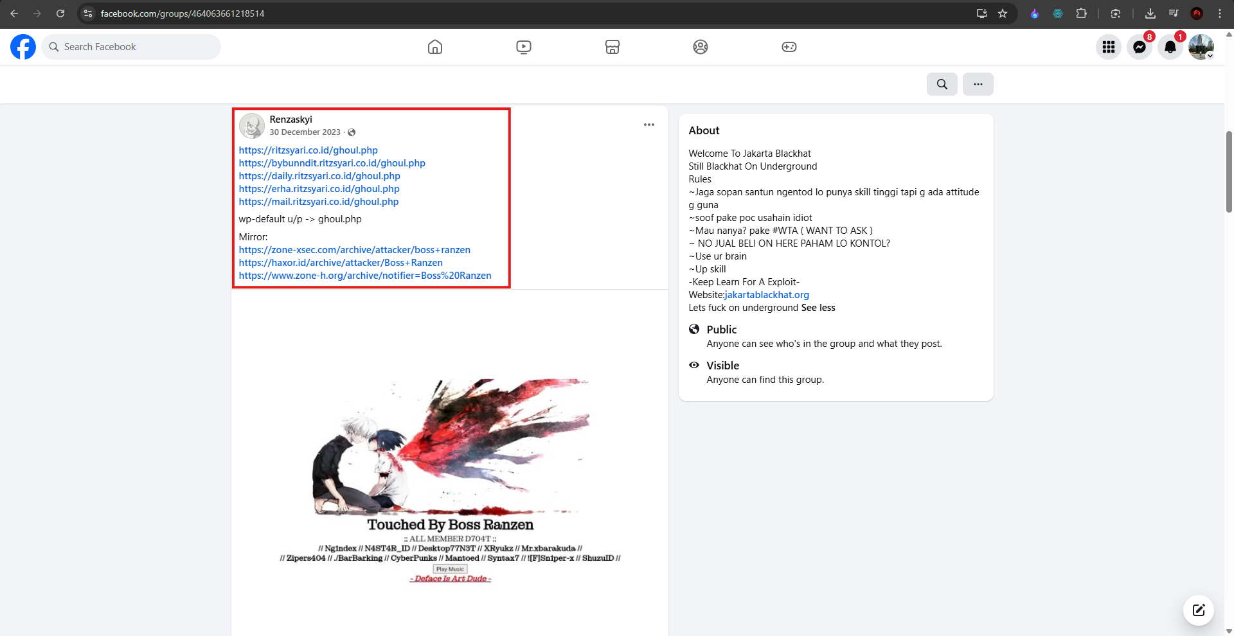Open Messenger chats icon
1234x636 pixels.
(x=1140, y=47)
